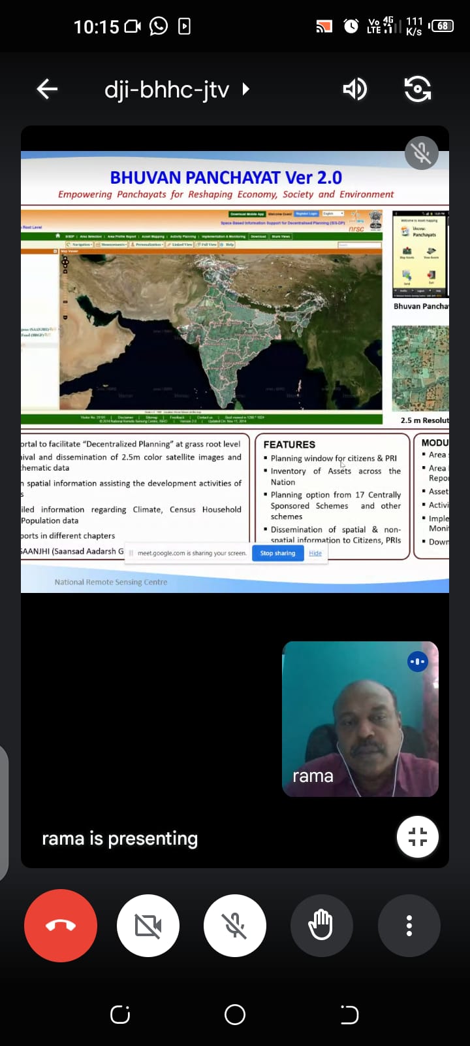
Task: Tap the India satellite map image
Action: 221,332
